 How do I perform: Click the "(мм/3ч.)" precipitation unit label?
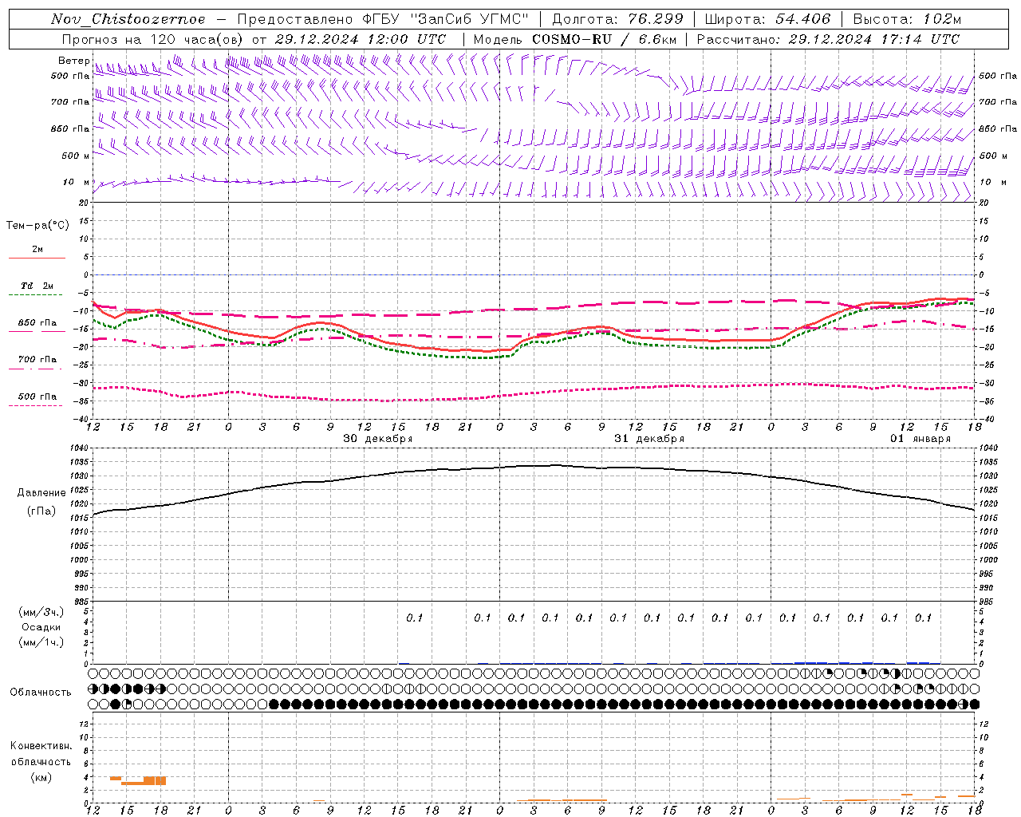[x=41, y=612]
